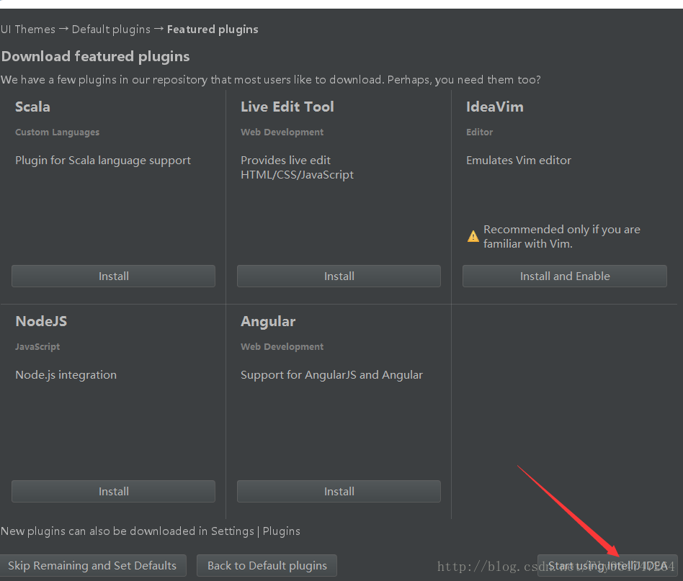Install the Scala plugin
683x581 pixels.
113,276
